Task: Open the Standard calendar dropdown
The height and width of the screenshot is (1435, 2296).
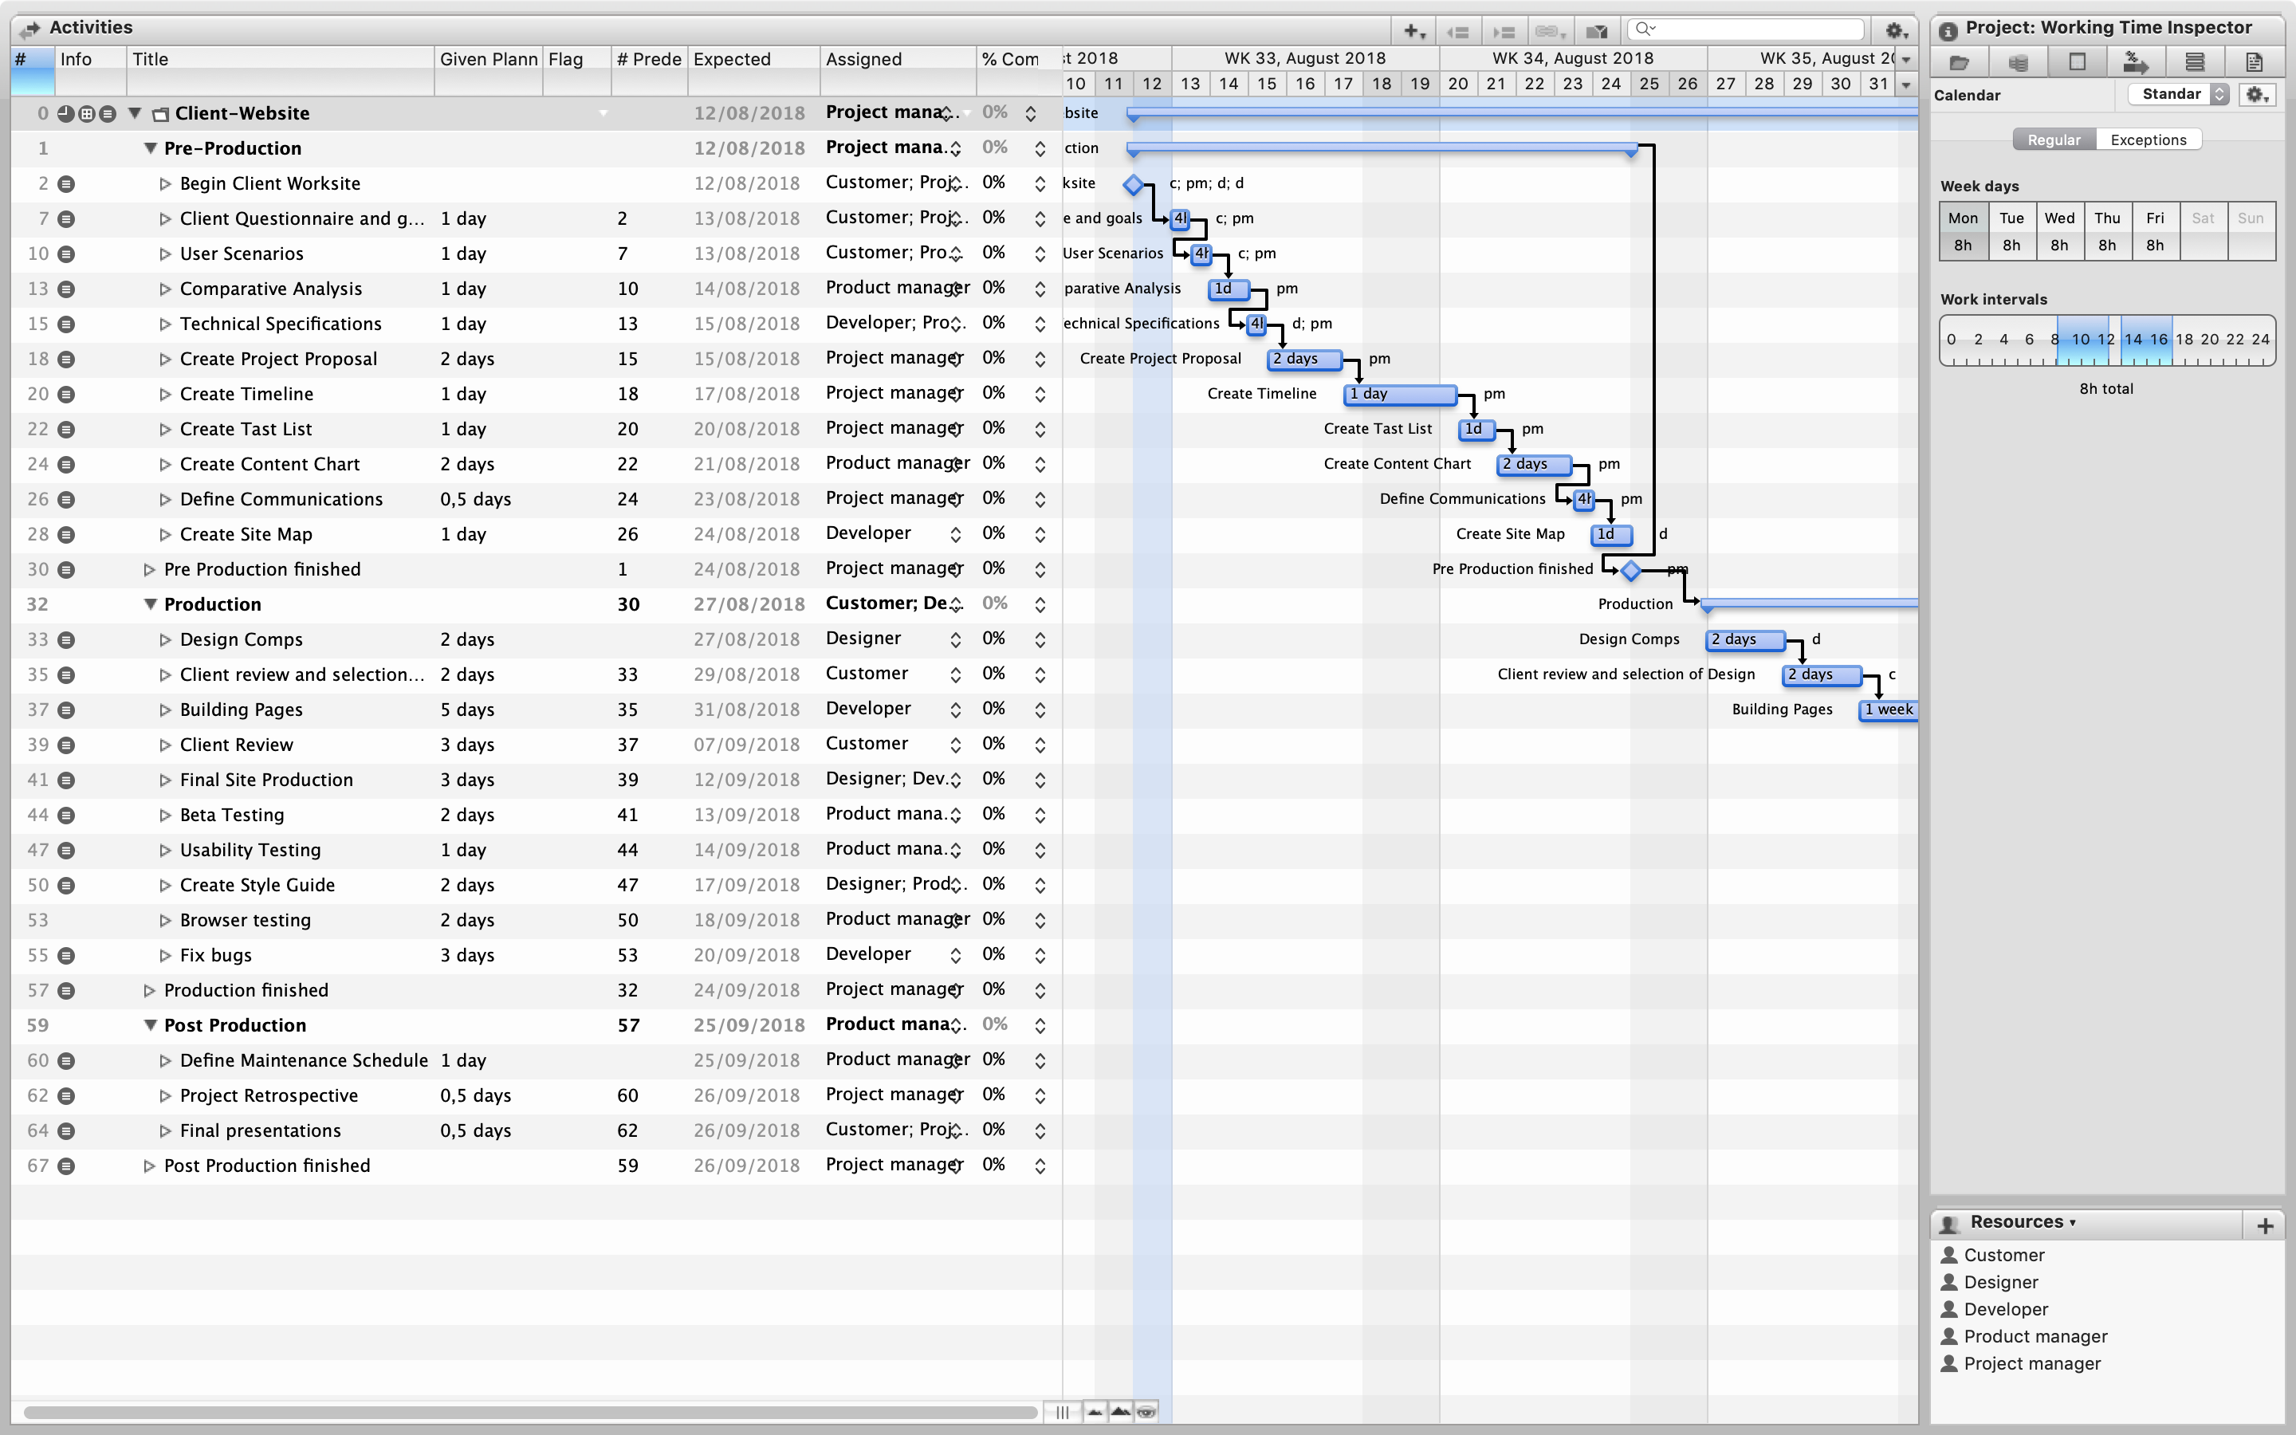Action: (x=2178, y=94)
